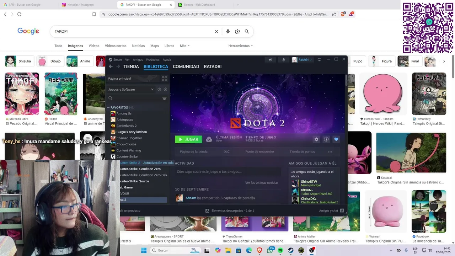455x256 pixels.
Task: Open Punto de encuentro link
Action: [259, 152]
